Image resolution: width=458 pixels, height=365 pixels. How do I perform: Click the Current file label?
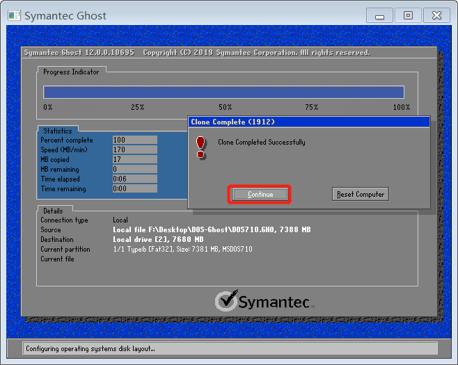click(57, 259)
